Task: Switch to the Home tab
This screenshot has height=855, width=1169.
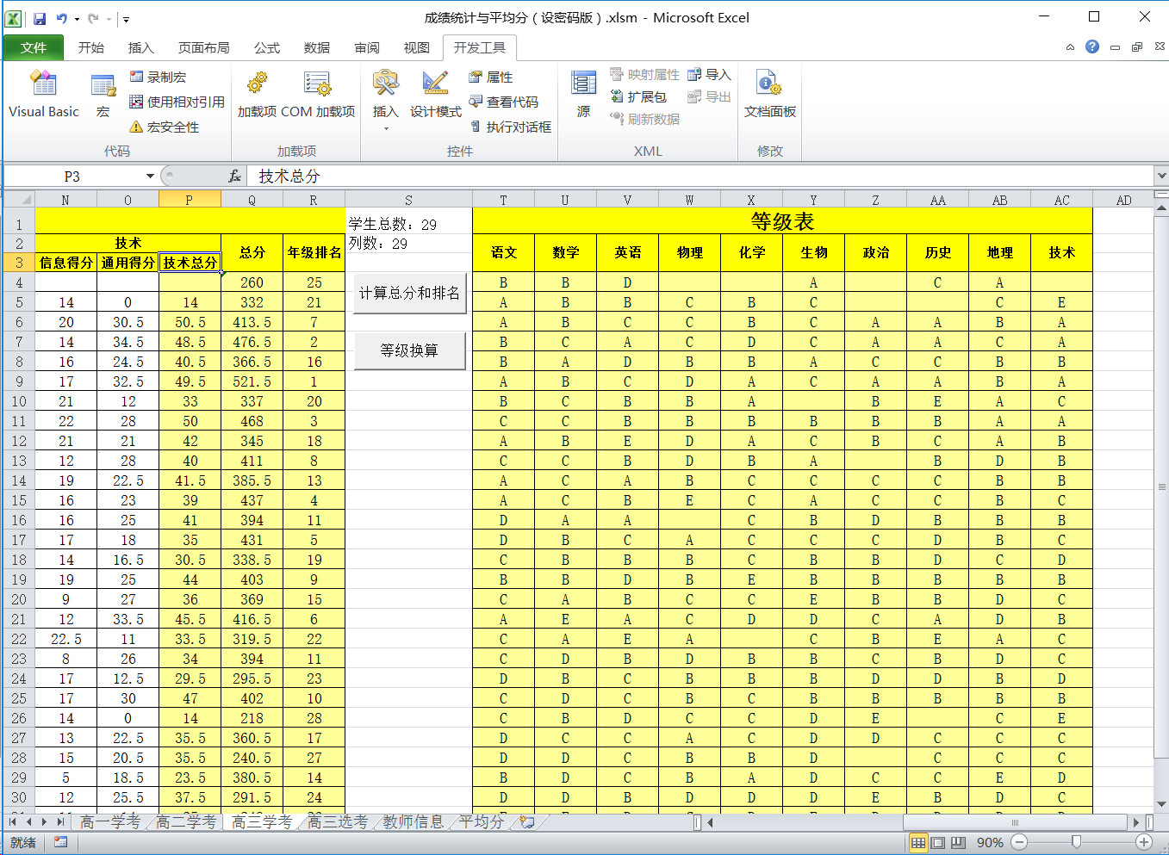Action: coord(90,47)
